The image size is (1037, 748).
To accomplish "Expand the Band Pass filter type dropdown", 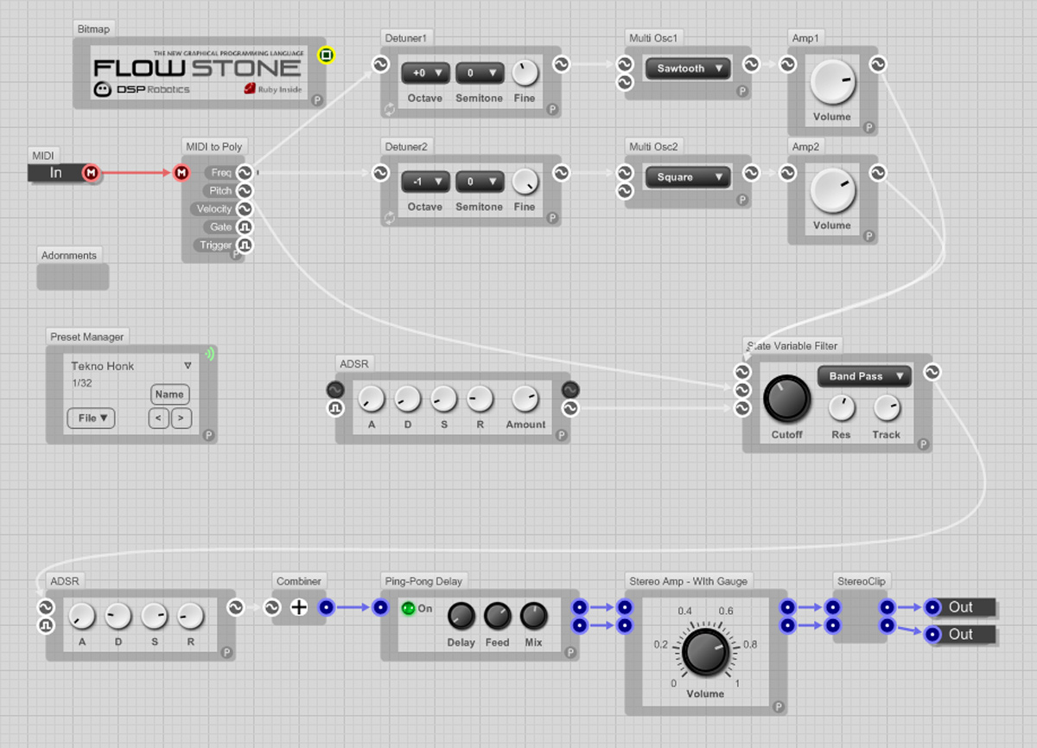I will click(x=864, y=376).
